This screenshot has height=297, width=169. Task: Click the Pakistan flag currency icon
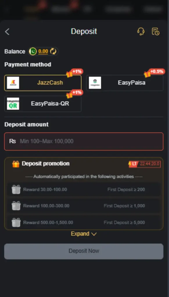pos(33,51)
